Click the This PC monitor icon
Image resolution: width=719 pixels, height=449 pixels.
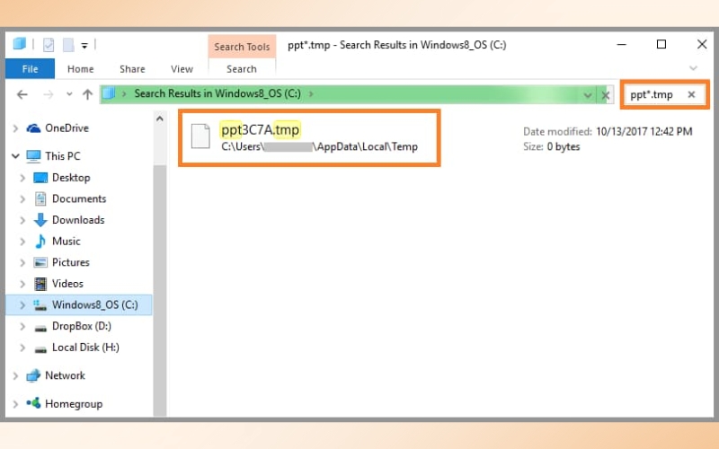pos(33,156)
